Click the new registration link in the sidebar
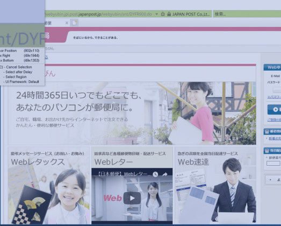 (274, 119)
